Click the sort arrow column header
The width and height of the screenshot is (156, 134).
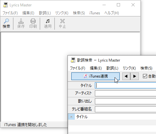[71, 117]
